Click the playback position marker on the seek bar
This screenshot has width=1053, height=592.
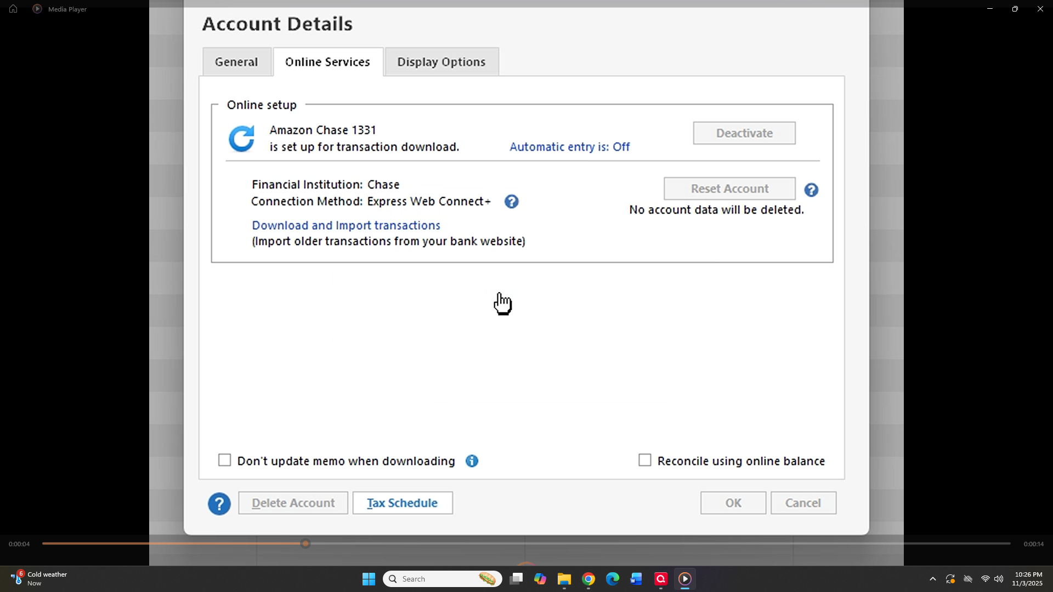[x=305, y=543]
